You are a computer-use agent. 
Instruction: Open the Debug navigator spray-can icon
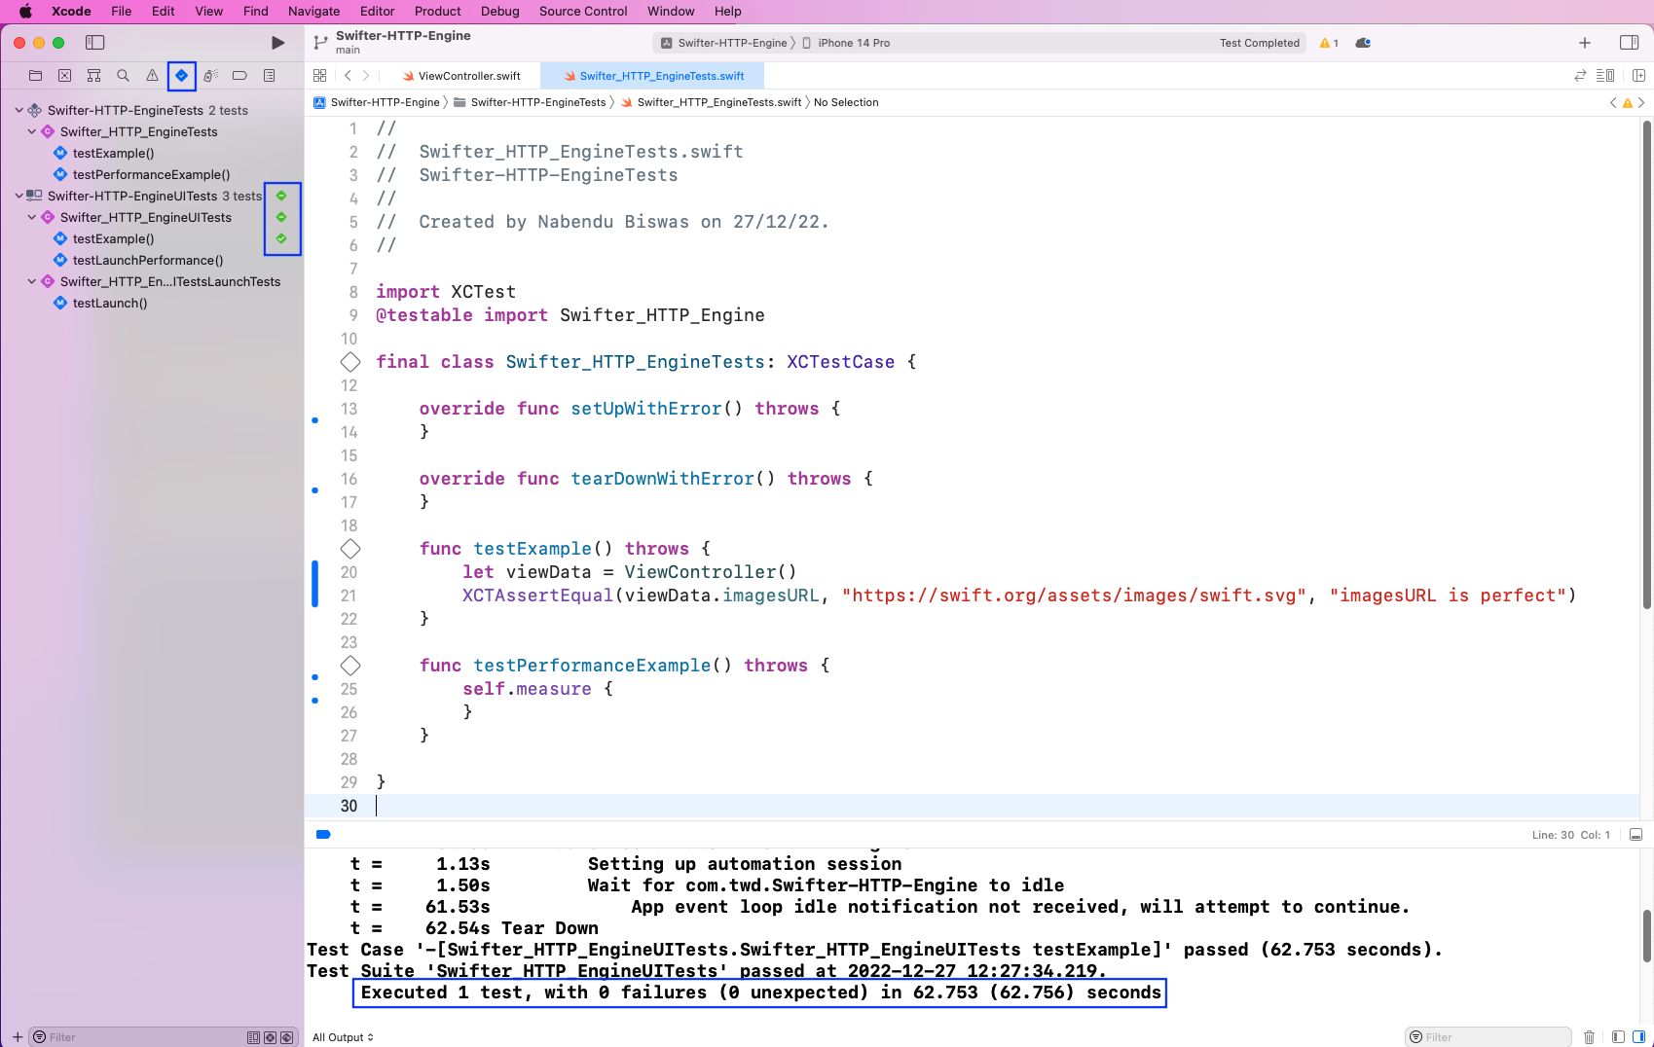pyautogui.click(x=210, y=75)
